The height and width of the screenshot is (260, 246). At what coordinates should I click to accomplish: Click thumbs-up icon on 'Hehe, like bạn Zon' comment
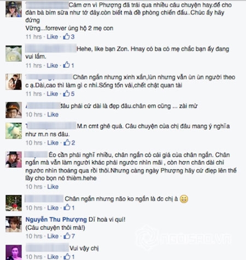click(x=66, y=65)
